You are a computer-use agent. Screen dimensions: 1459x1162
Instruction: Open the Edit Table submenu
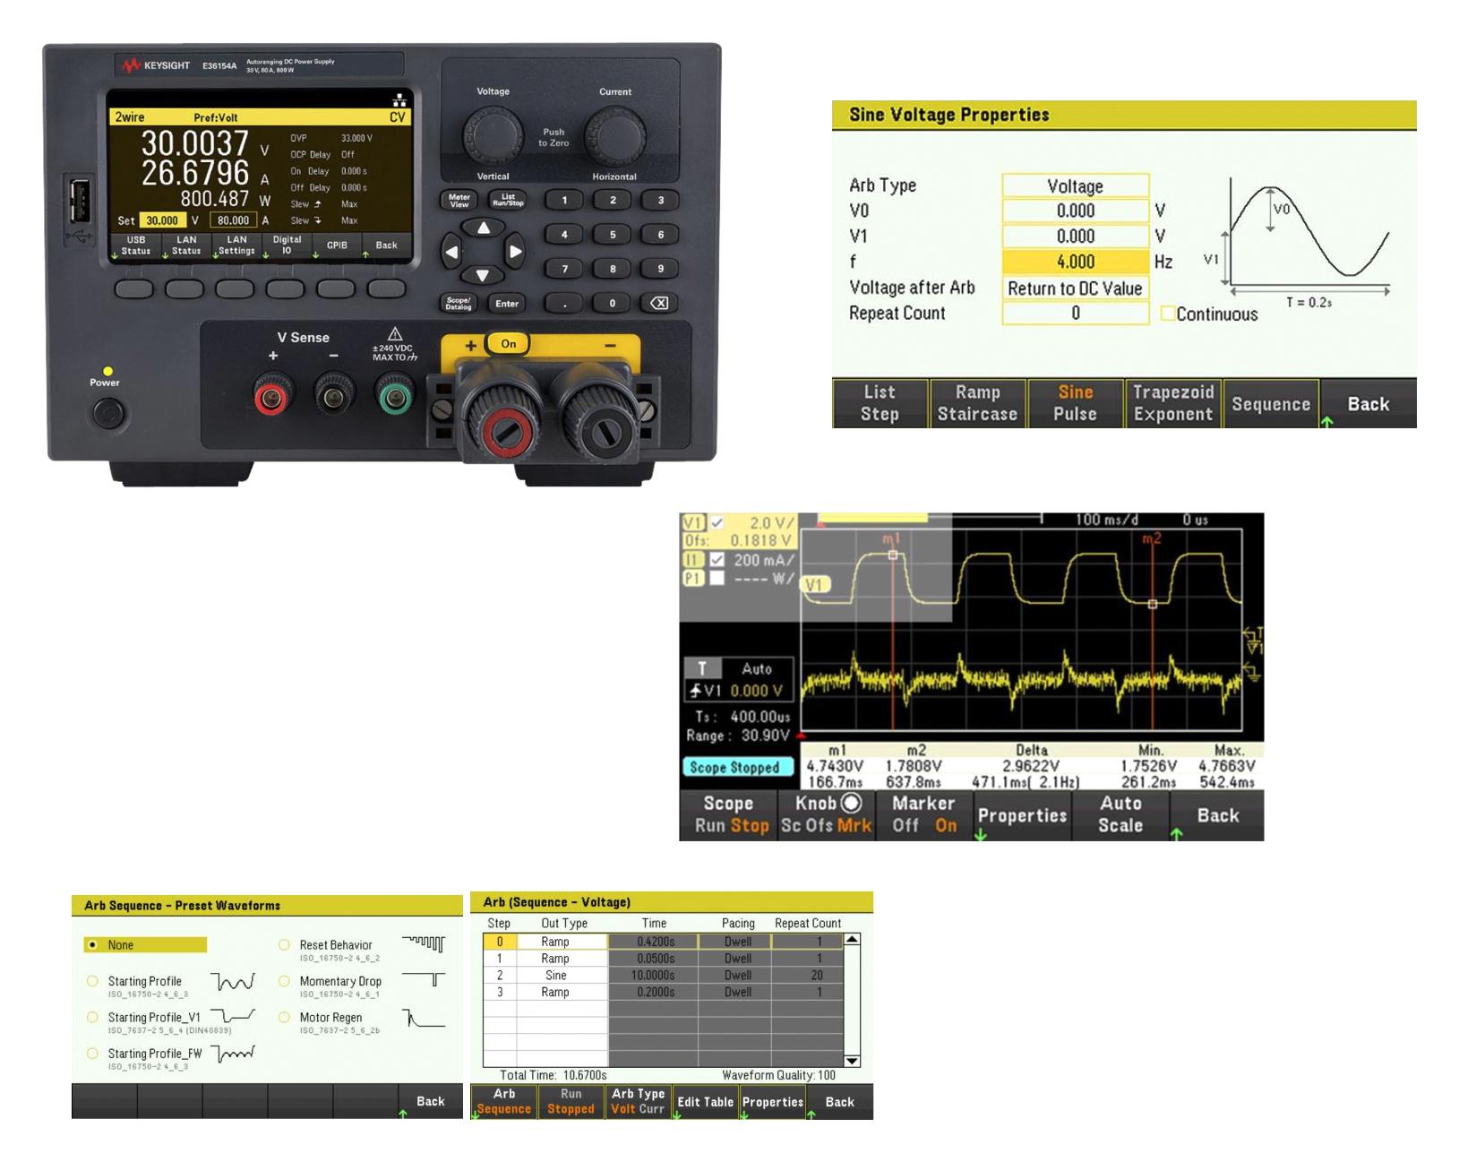pos(705,1102)
